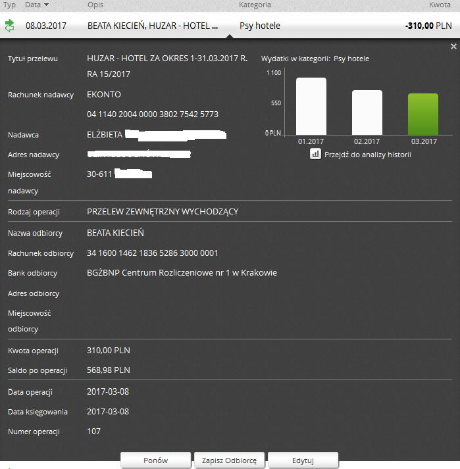
Task: Click the -310,00 PLN amount in the row
Action: (428, 26)
